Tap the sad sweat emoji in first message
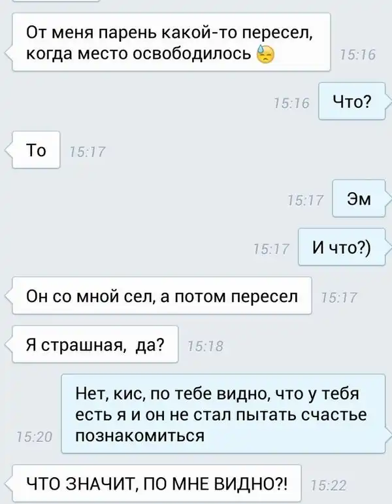392x504 pixels. pyautogui.click(x=265, y=55)
